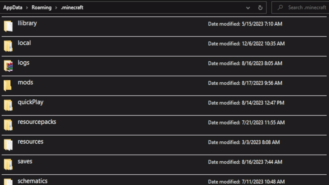Click the resourcepacks folder icon

click(x=8, y=125)
